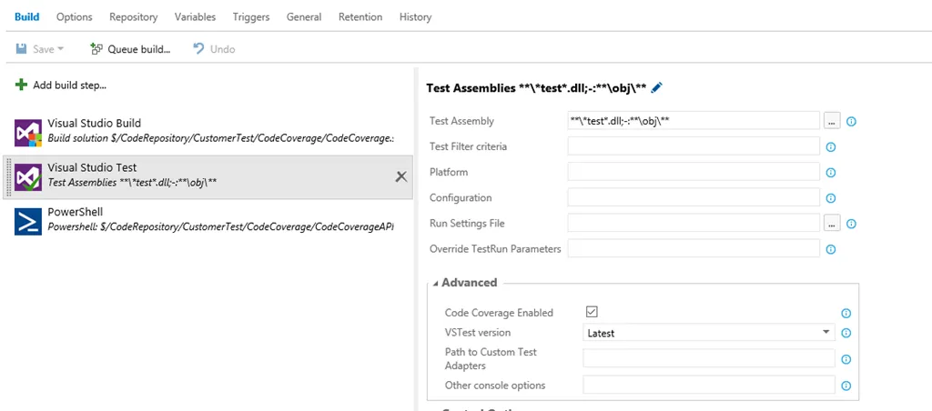The width and height of the screenshot is (932, 411).
Task: Click the Queue build button
Action: pyautogui.click(x=130, y=49)
